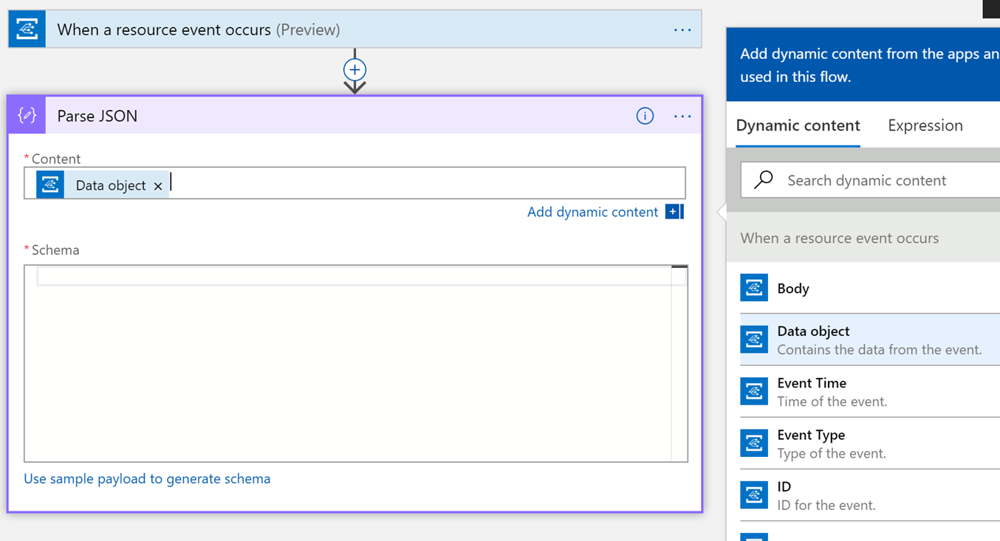The height and width of the screenshot is (541, 1000).
Task: Click the blue plus beside Add dynamic content
Action: (674, 212)
